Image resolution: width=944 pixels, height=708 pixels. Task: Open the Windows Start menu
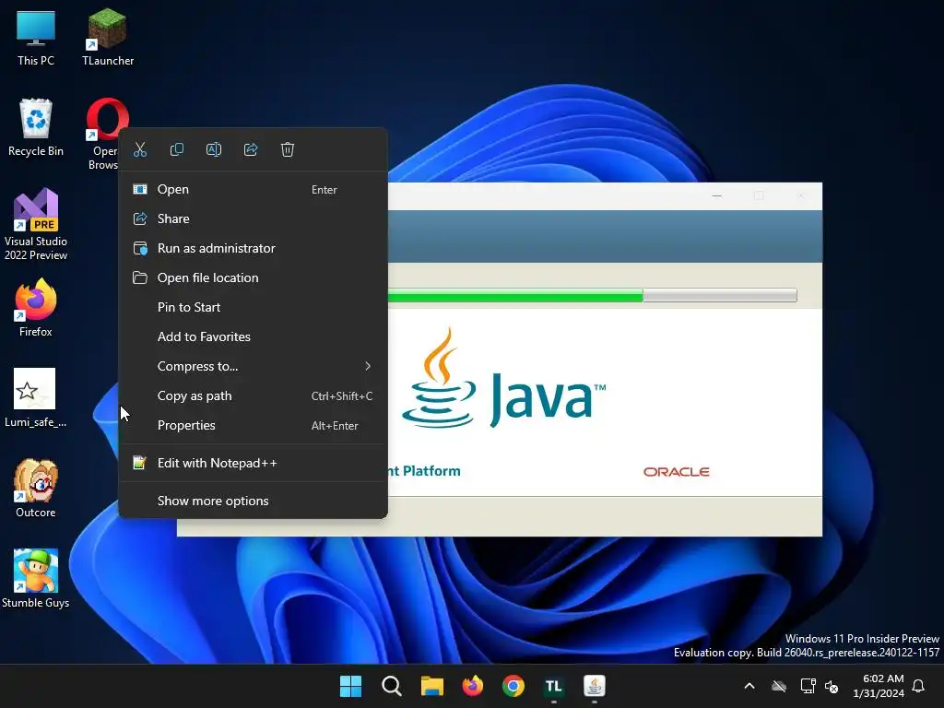click(x=350, y=686)
